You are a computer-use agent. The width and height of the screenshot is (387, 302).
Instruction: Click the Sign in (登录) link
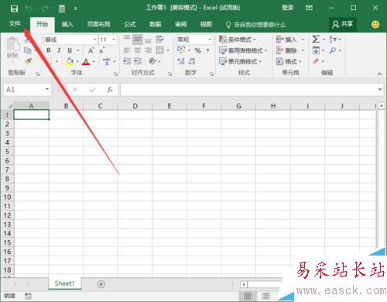287,8
